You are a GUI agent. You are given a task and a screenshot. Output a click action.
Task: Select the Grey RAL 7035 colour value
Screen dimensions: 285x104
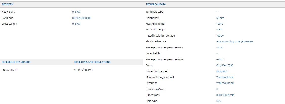[x=225, y=65]
